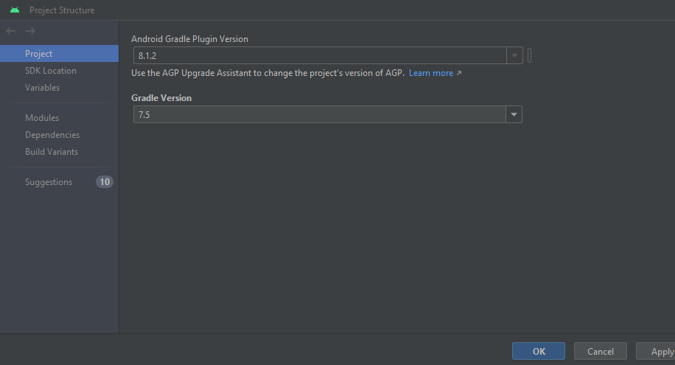Open the SDK Location section
This screenshot has height=365, width=675.
[x=51, y=71]
